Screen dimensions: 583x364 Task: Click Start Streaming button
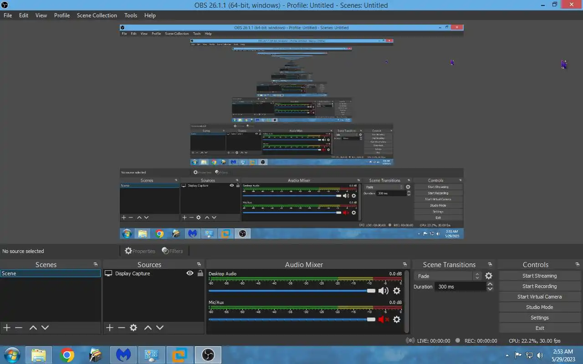pos(539,276)
